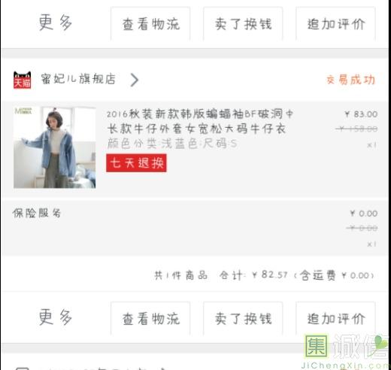Screen dimensions: 391x370
Task: Tap the top 卖了换钱 button
Action: point(243,24)
